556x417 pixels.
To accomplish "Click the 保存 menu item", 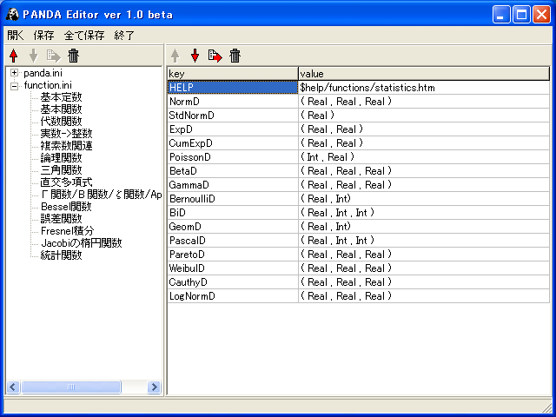I will click(x=44, y=35).
